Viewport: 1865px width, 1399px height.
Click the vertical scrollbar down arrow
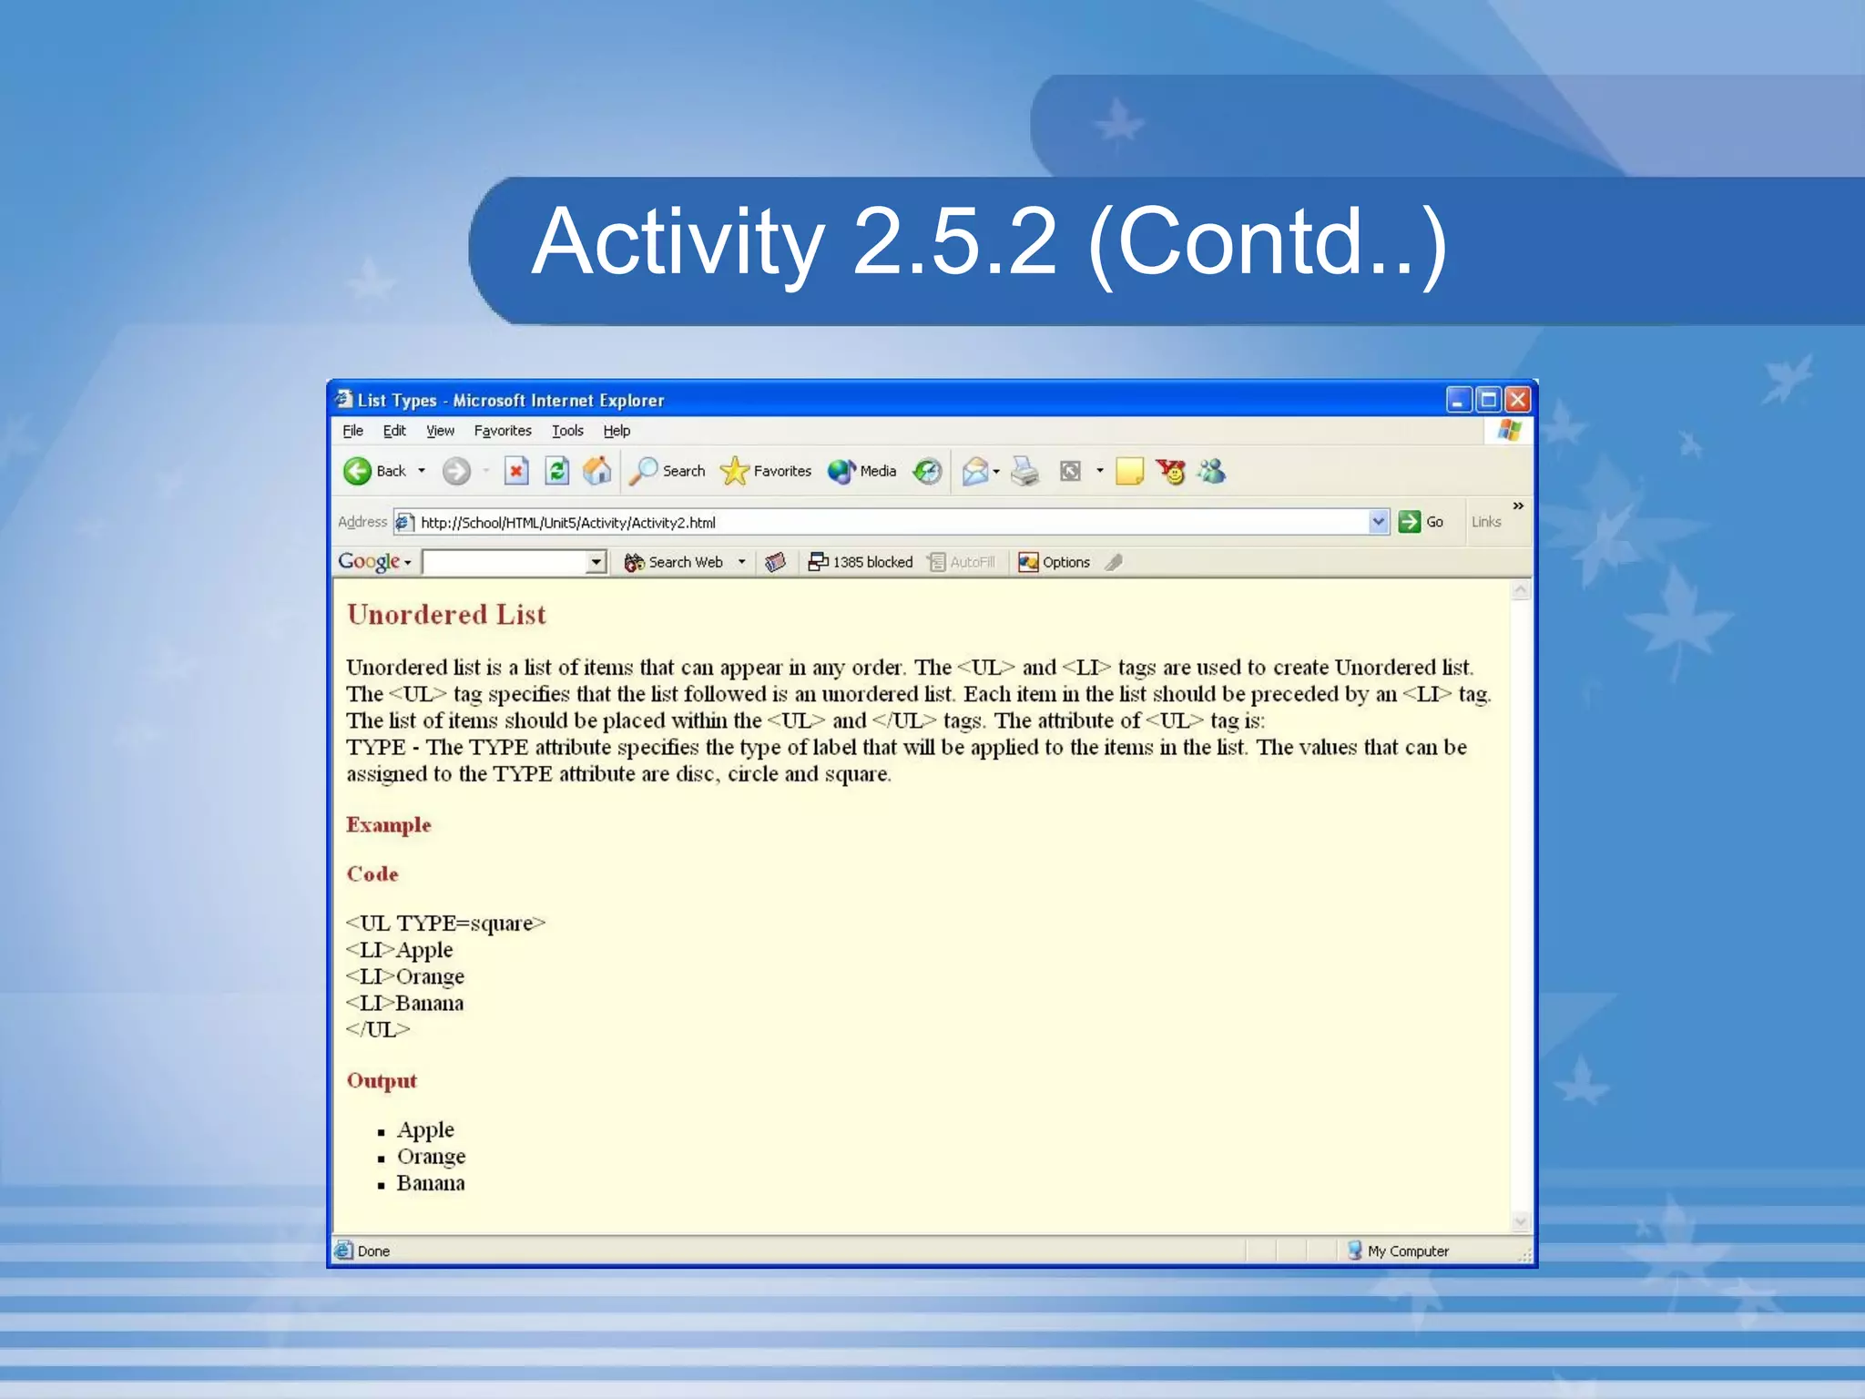click(1520, 1222)
